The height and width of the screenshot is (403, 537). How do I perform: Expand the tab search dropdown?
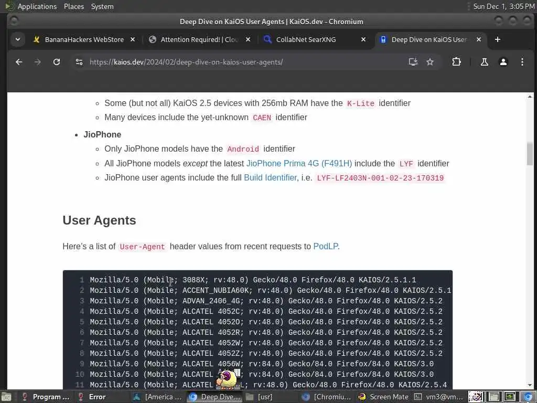point(18,39)
